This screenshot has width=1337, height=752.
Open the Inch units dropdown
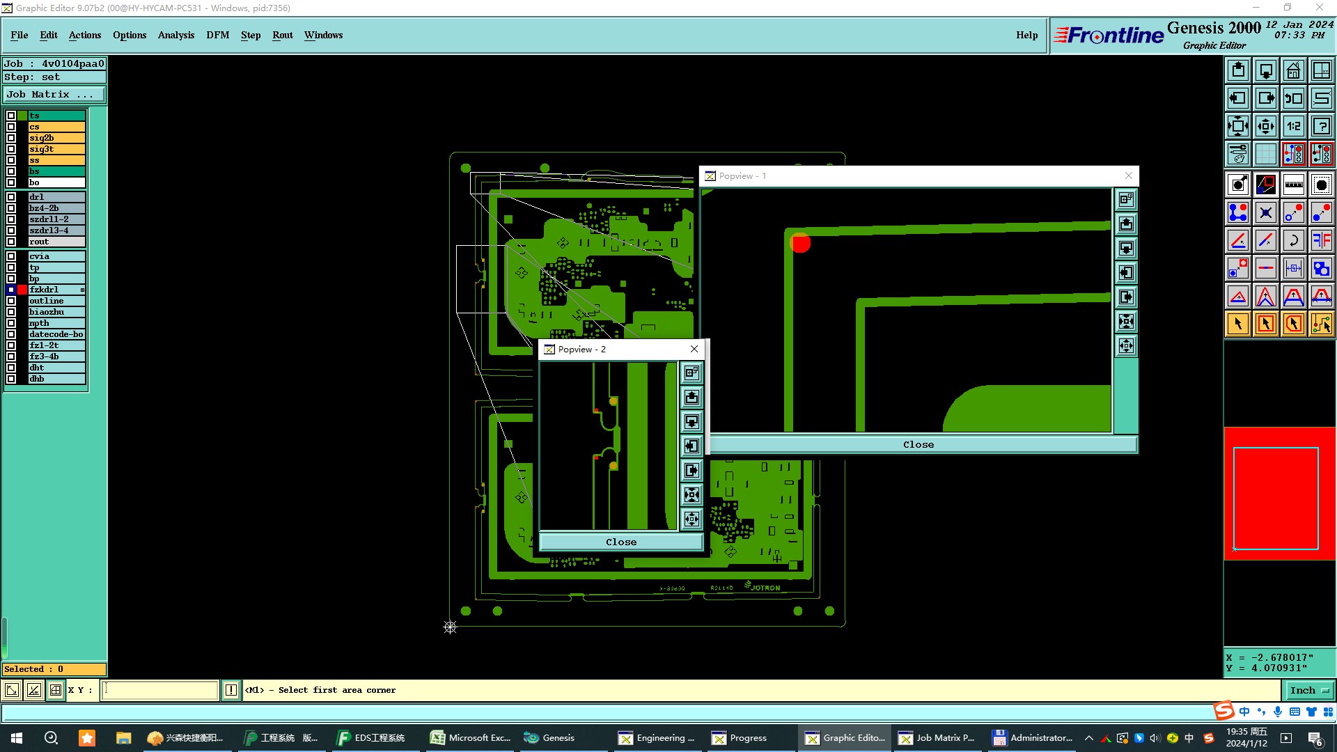[x=1309, y=690]
